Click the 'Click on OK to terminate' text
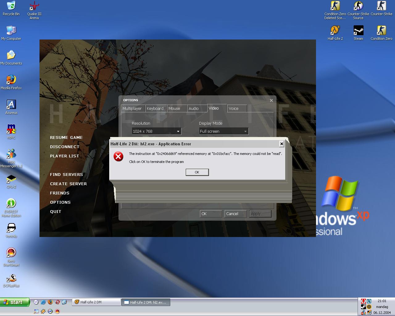Image resolution: width=395 pixels, height=316 pixels. (x=156, y=162)
